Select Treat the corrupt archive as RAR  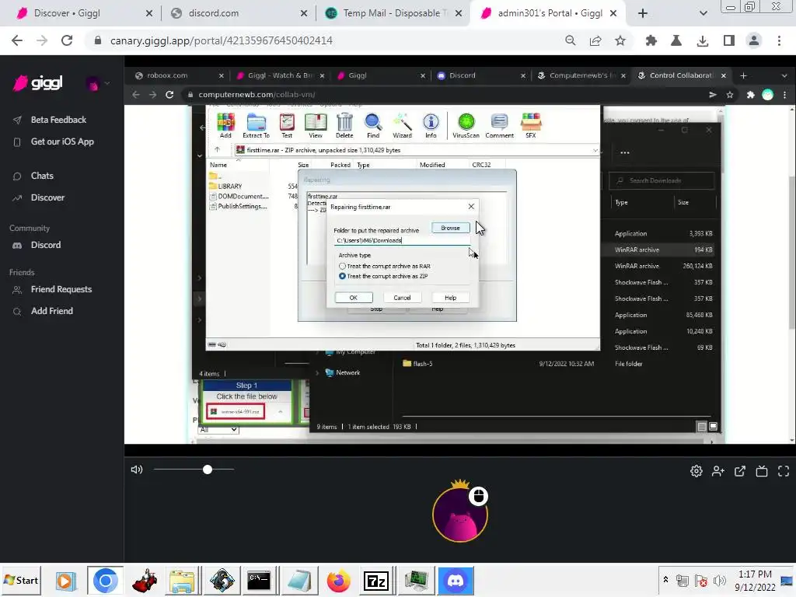343,266
